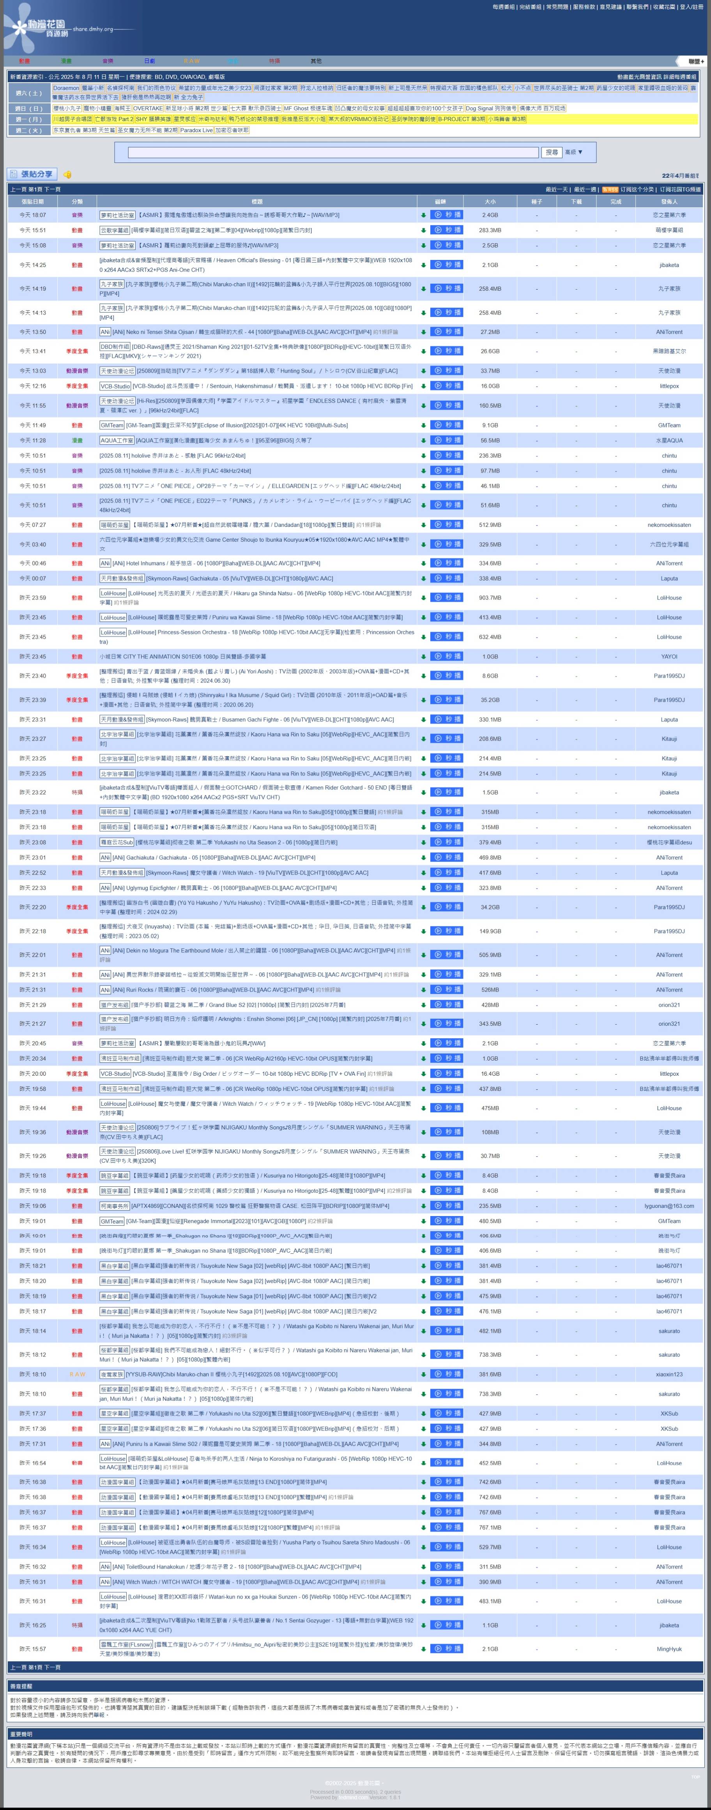Image resolution: width=711 pixels, height=1810 pixels.
Task: Click magnet arrow for Hikaru ga Shinda Natsu row
Action: [423, 598]
